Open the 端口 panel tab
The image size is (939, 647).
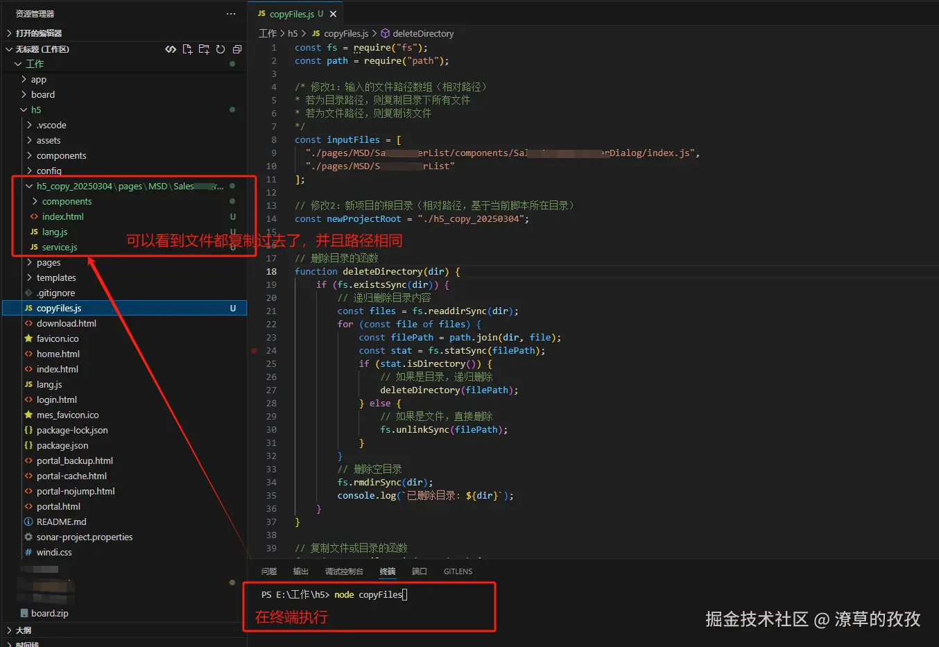click(420, 571)
